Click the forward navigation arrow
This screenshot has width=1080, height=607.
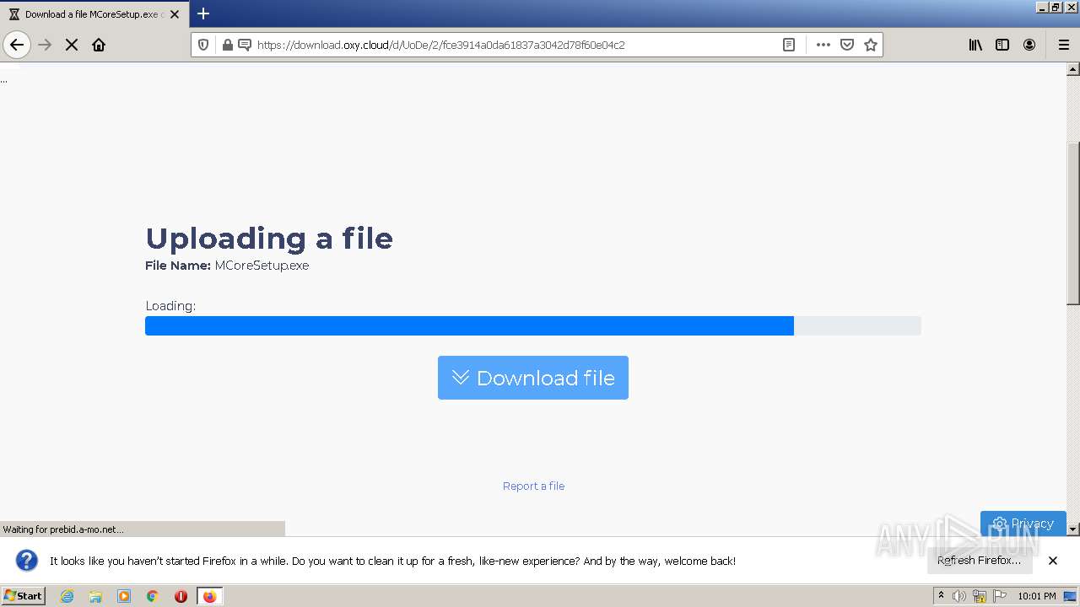(45, 45)
